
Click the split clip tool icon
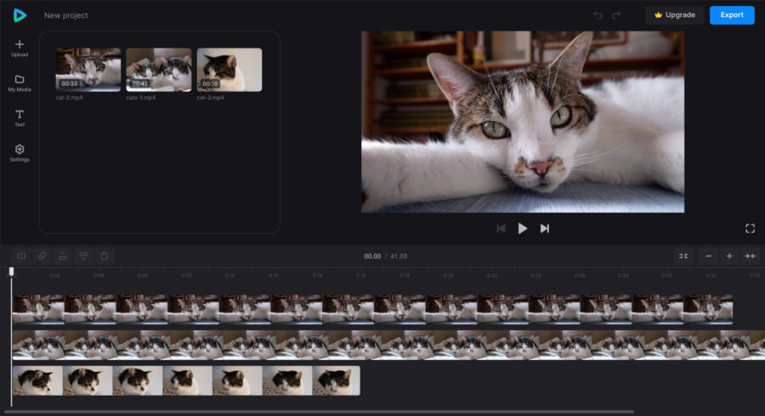click(x=21, y=256)
